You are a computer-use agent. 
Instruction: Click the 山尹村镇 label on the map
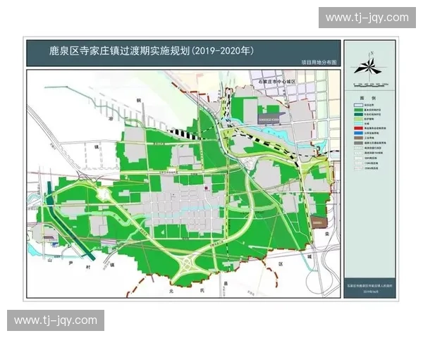click(80, 263)
